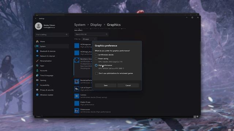
Task: Click the Find a setting search box
Action: [52, 35]
